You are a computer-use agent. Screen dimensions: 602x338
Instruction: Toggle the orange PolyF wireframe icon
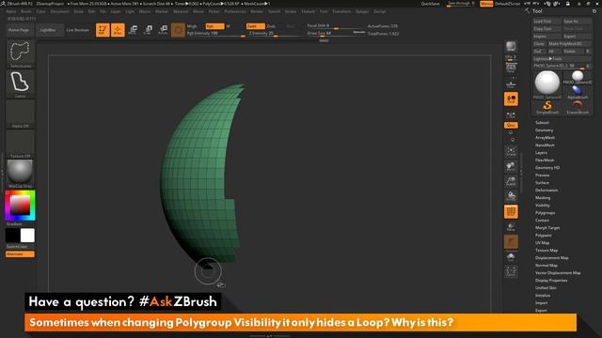[511, 211]
